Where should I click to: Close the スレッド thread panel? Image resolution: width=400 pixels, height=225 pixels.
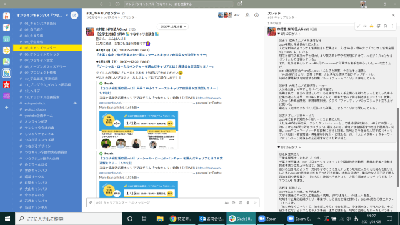(393, 15)
